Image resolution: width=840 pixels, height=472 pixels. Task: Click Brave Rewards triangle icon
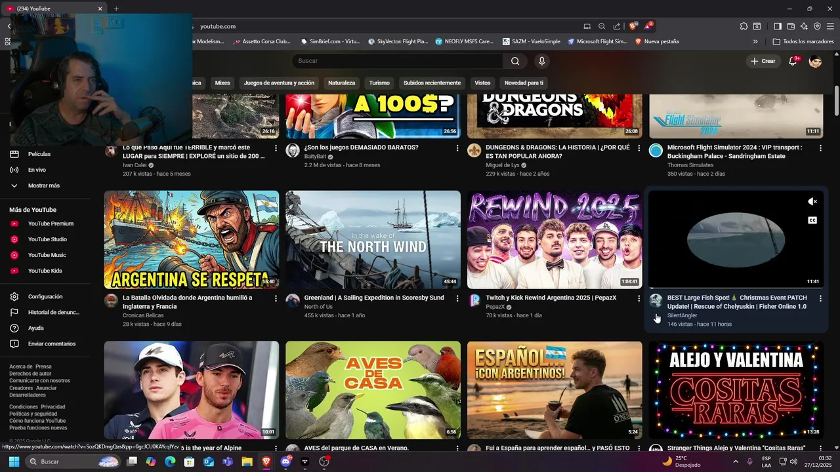click(x=648, y=26)
